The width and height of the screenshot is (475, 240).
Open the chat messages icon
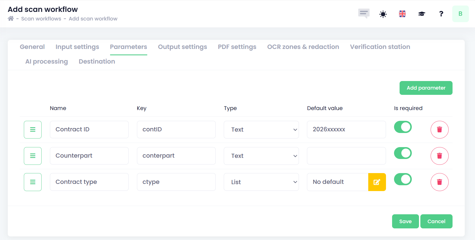tap(364, 14)
